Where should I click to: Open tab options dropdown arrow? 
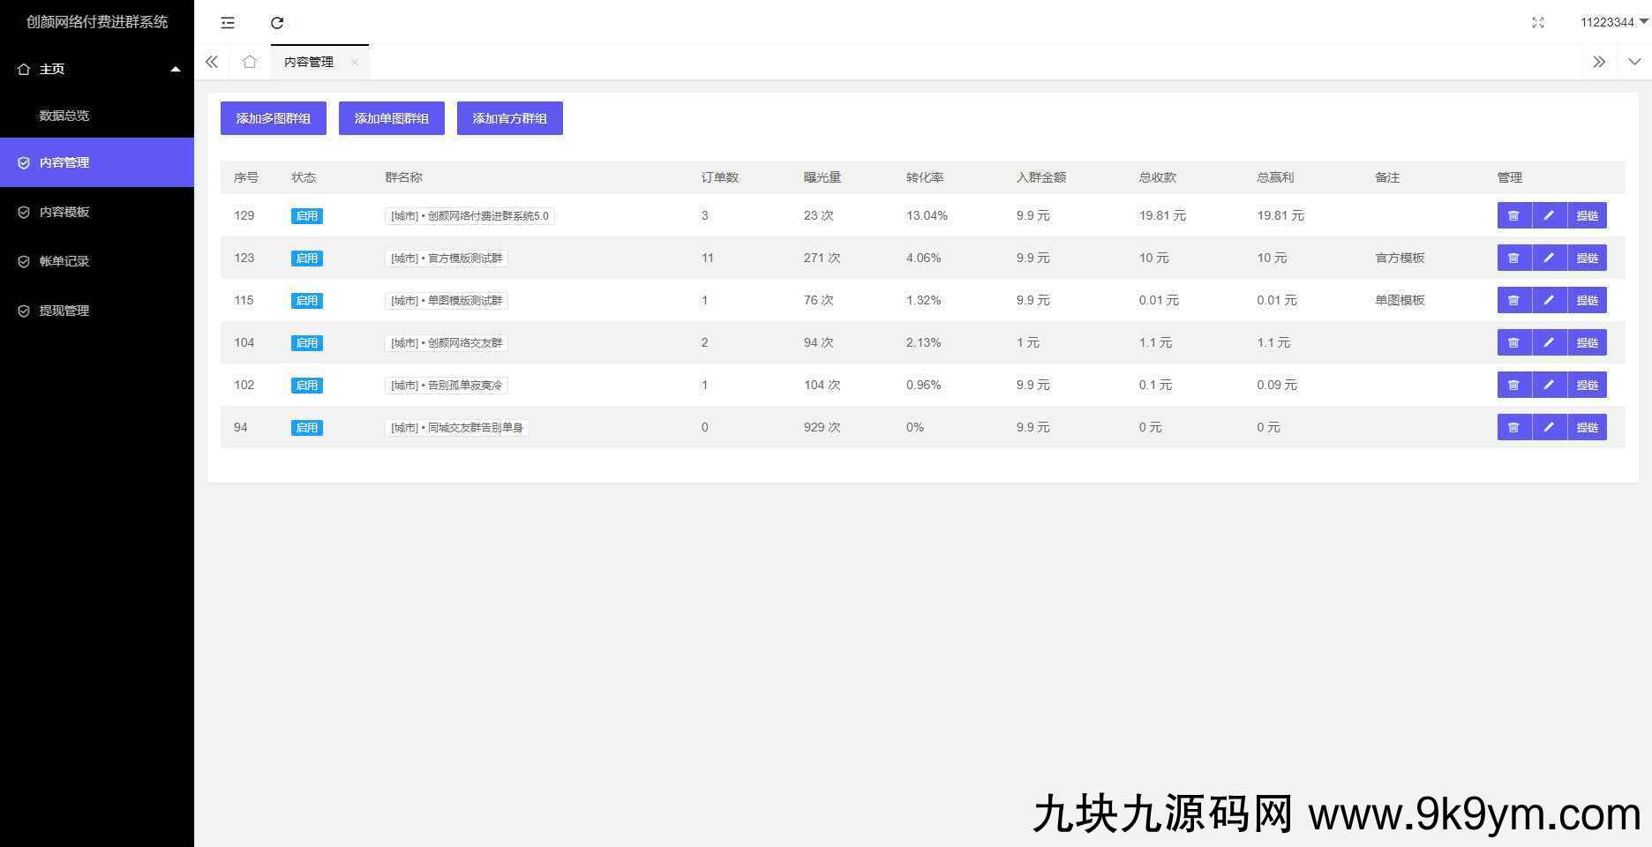click(1634, 62)
